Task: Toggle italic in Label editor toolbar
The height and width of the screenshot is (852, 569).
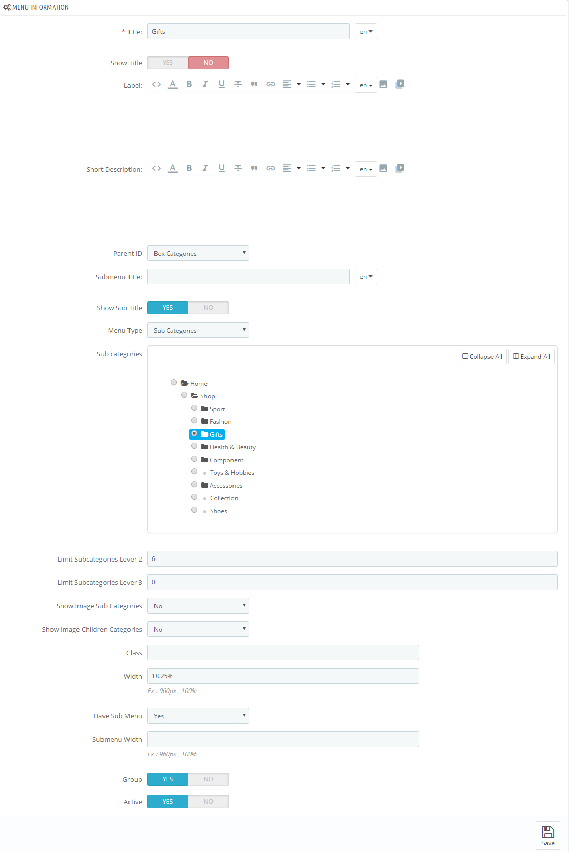Action: tap(205, 84)
